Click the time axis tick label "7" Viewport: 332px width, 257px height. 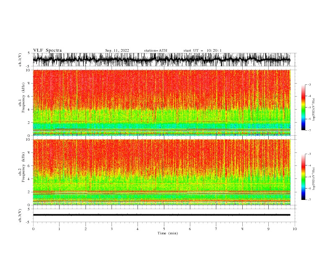[216, 229]
